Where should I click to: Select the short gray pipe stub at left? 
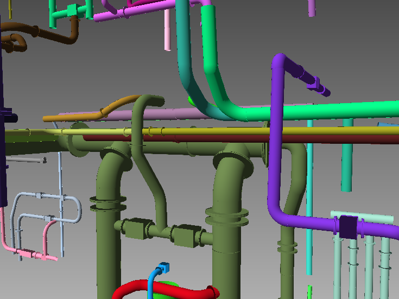click(26, 160)
